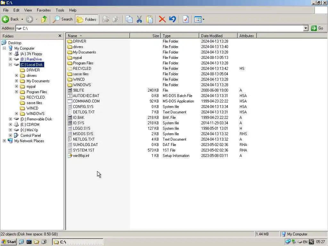Screen dimensions: 328x246
Task: Open the Tools menu
Action: click(x=60, y=10)
